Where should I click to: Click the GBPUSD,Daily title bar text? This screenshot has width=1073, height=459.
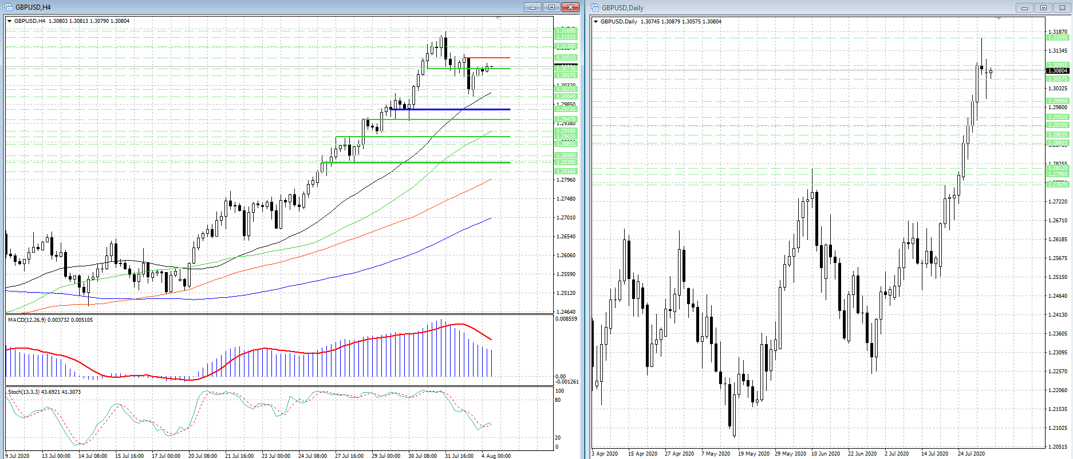click(622, 8)
